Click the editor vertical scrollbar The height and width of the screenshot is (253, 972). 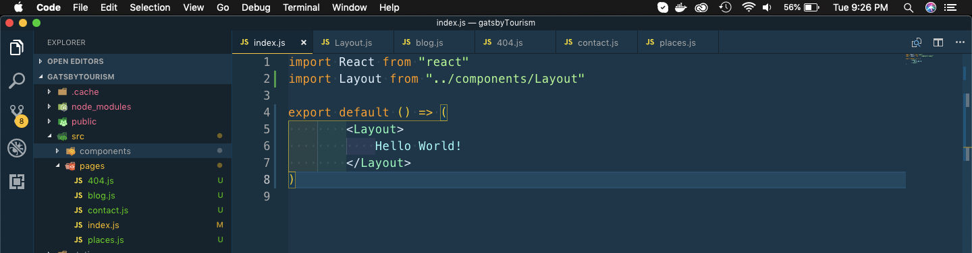(x=967, y=153)
